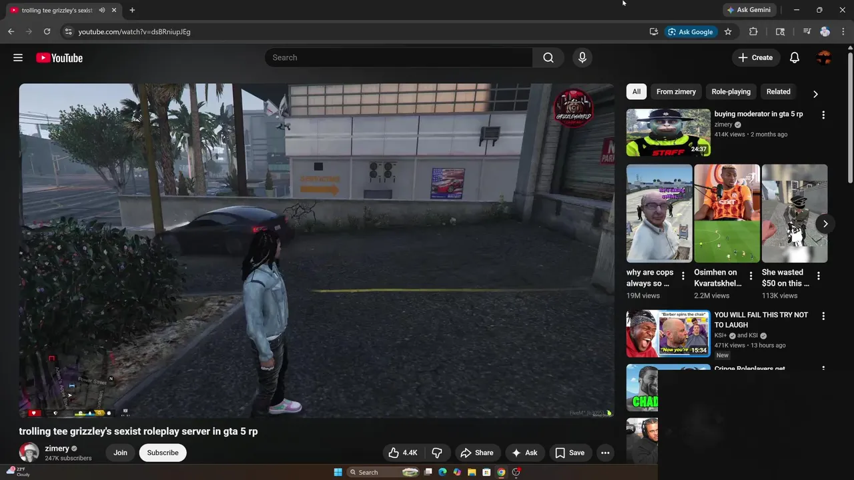Image resolution: width=854 pixels, height=480 pixels.
Task: Share the video
Action: (477, 453)
